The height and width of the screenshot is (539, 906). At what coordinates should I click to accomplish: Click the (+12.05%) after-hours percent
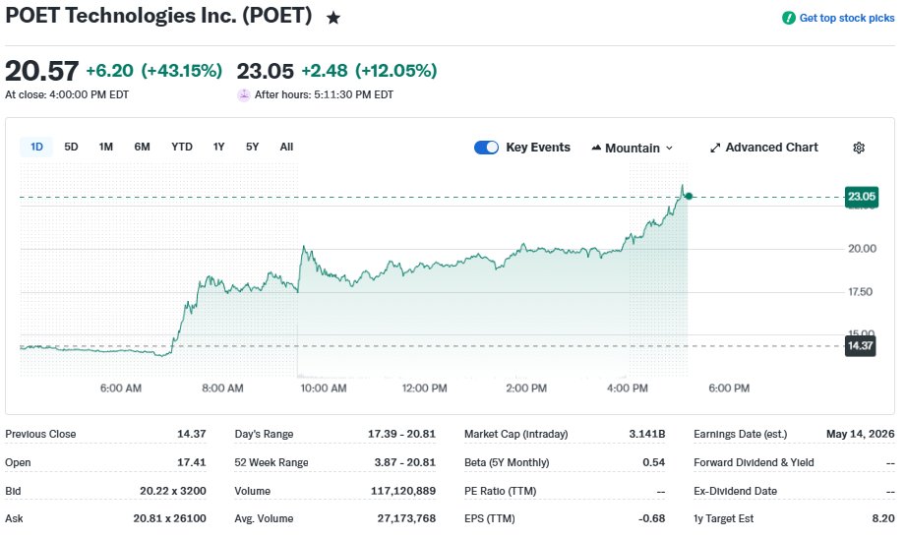pyautogui.click(x=395, y=71)
